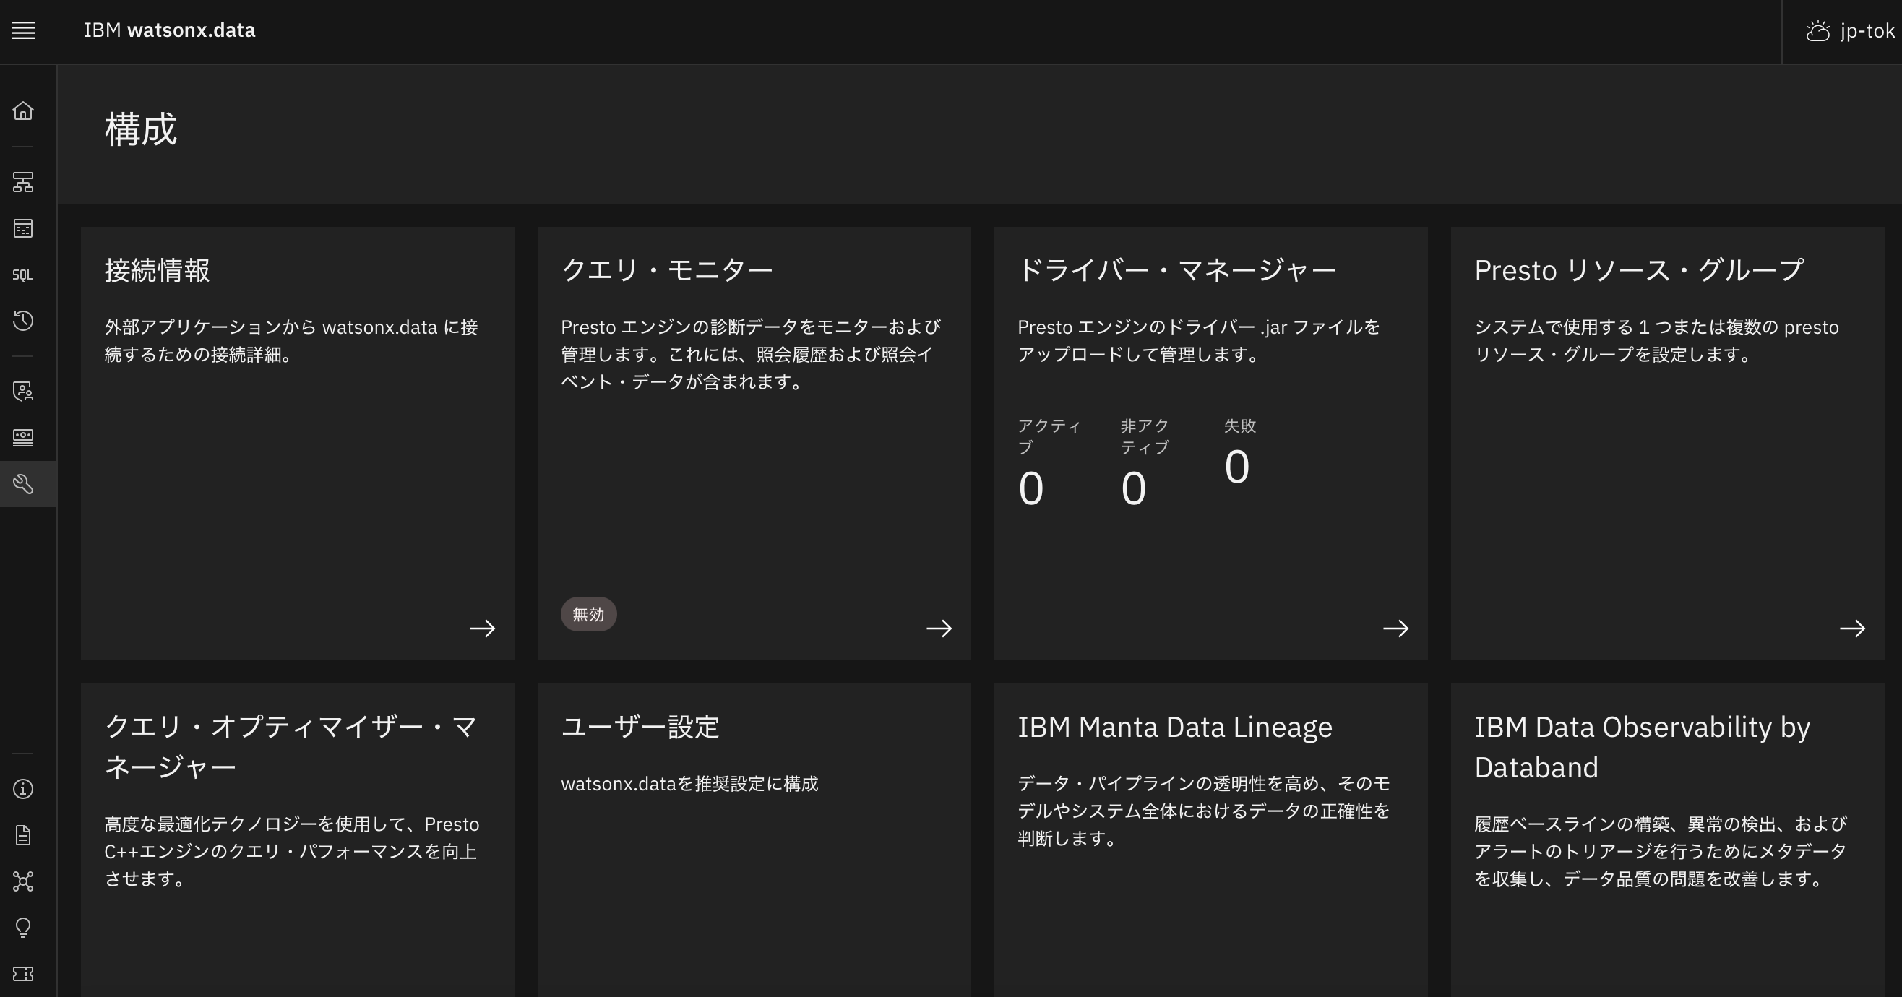This screenshot has width=1902, height=997.
Task: Open the data manager panel icon
Action: [23, 228]
